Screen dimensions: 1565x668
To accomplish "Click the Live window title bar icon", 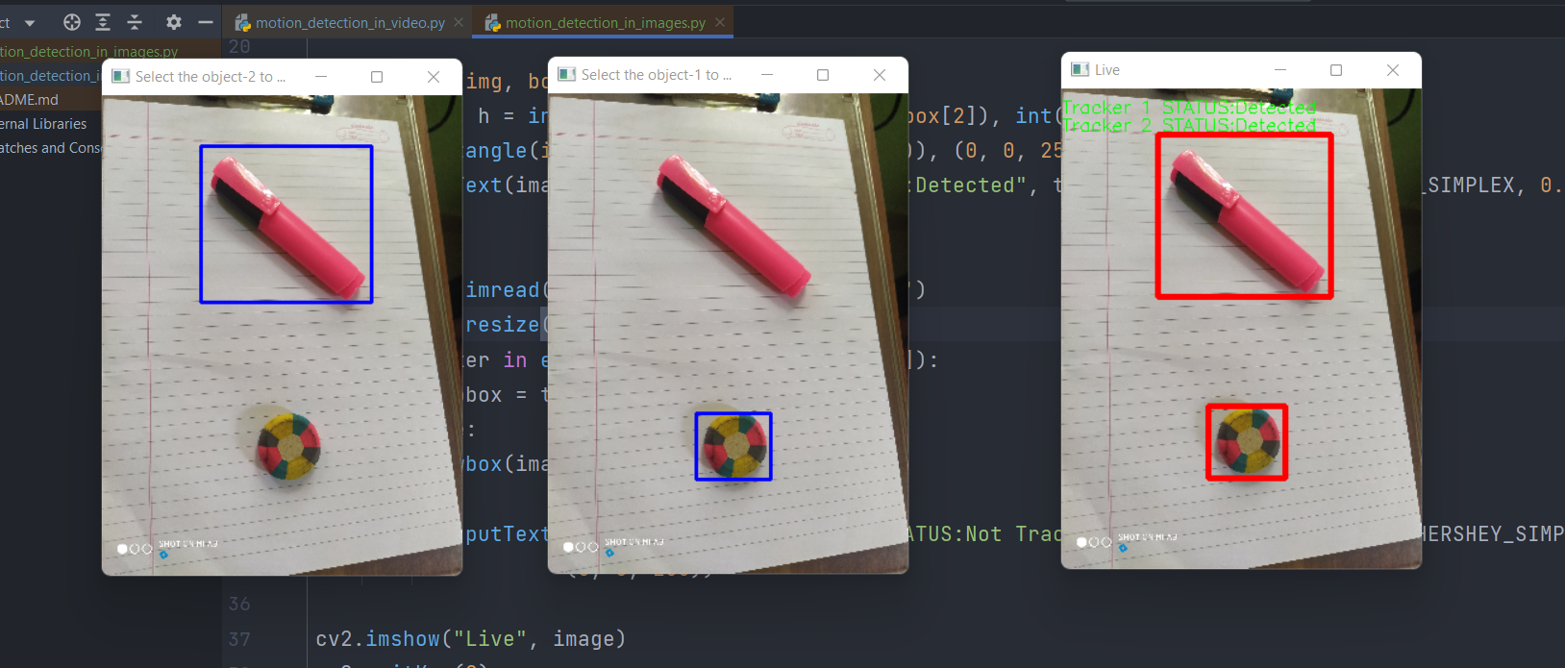I will [x=1081, y=70].
